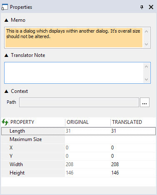157x195 pixels.
Task: Click Translator Note scrollbar up arrow
Action: (146, 67)
